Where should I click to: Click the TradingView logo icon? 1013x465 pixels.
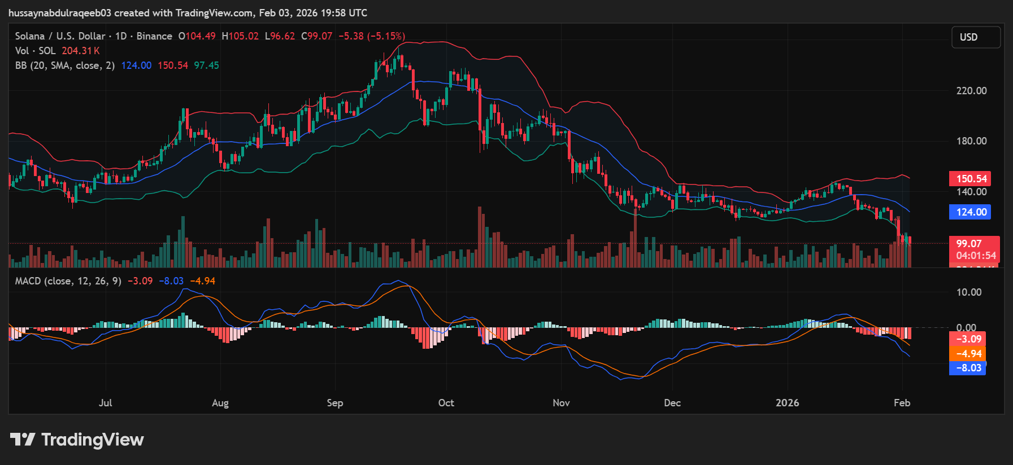tap(23, 440)
